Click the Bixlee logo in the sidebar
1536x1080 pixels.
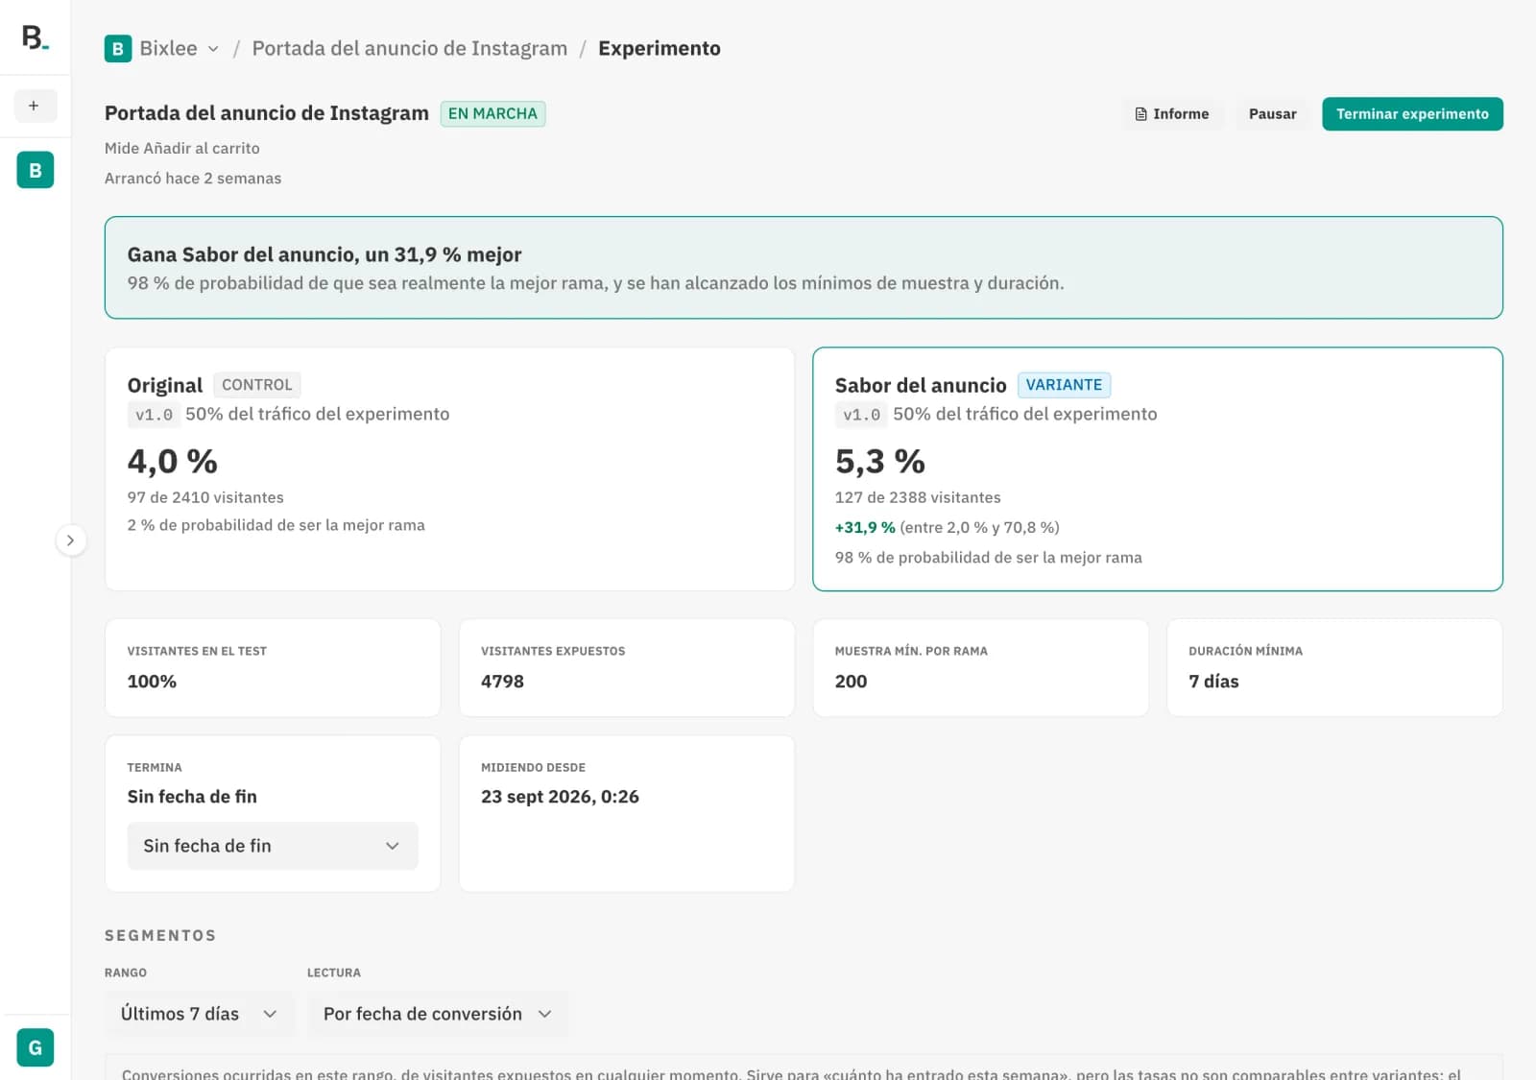click(35, 37)
